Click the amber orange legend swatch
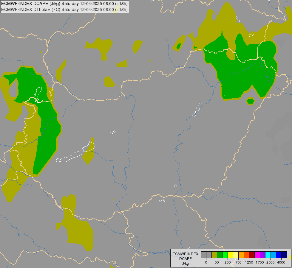 241,255
